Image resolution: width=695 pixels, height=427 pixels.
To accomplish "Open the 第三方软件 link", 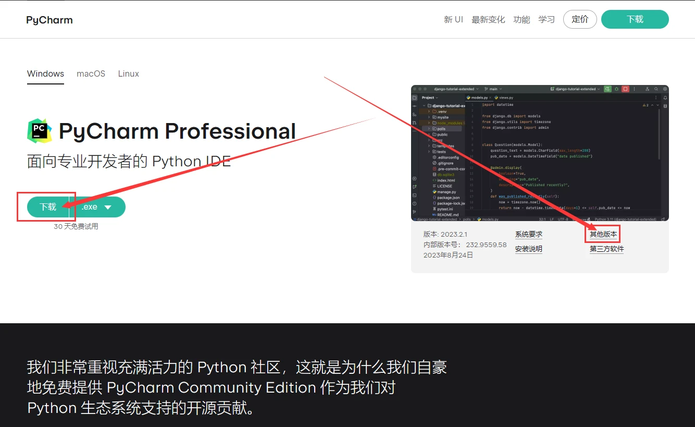I will point(606,249).
